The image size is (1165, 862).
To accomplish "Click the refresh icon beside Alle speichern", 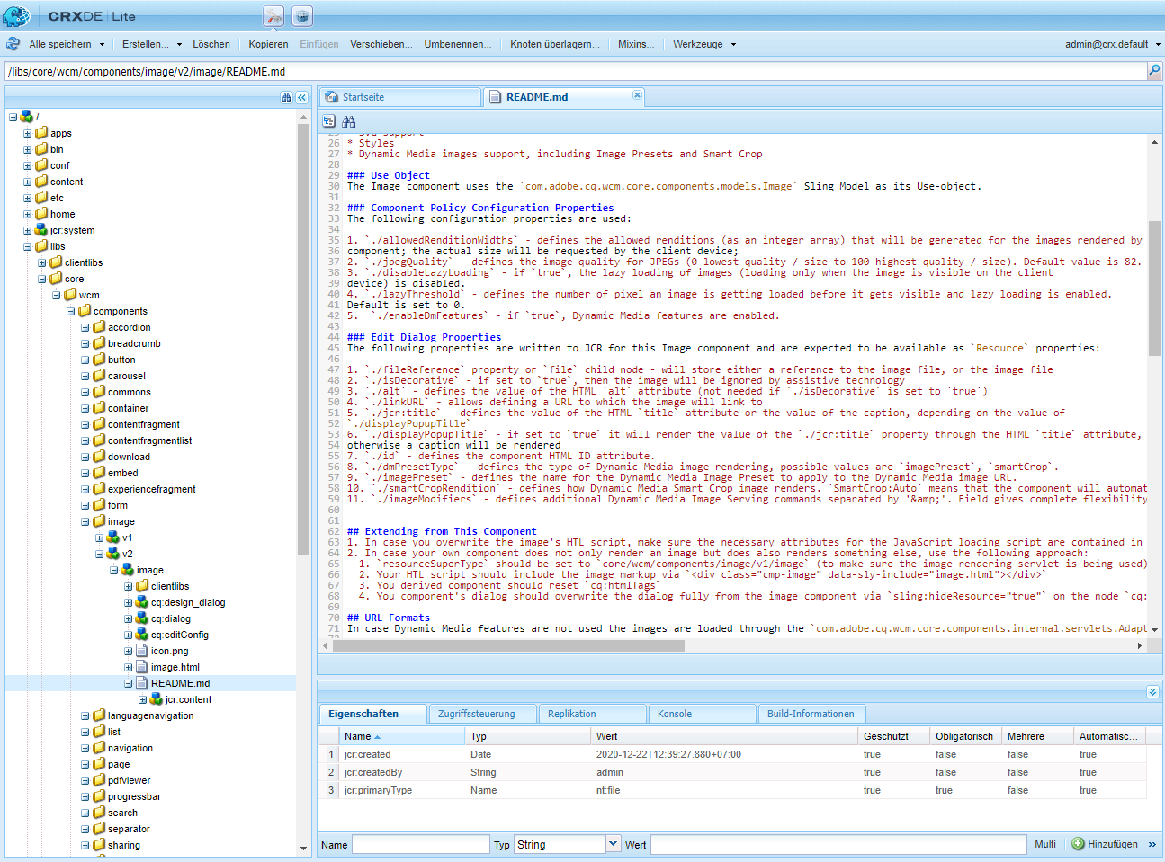I will (13, 44).
